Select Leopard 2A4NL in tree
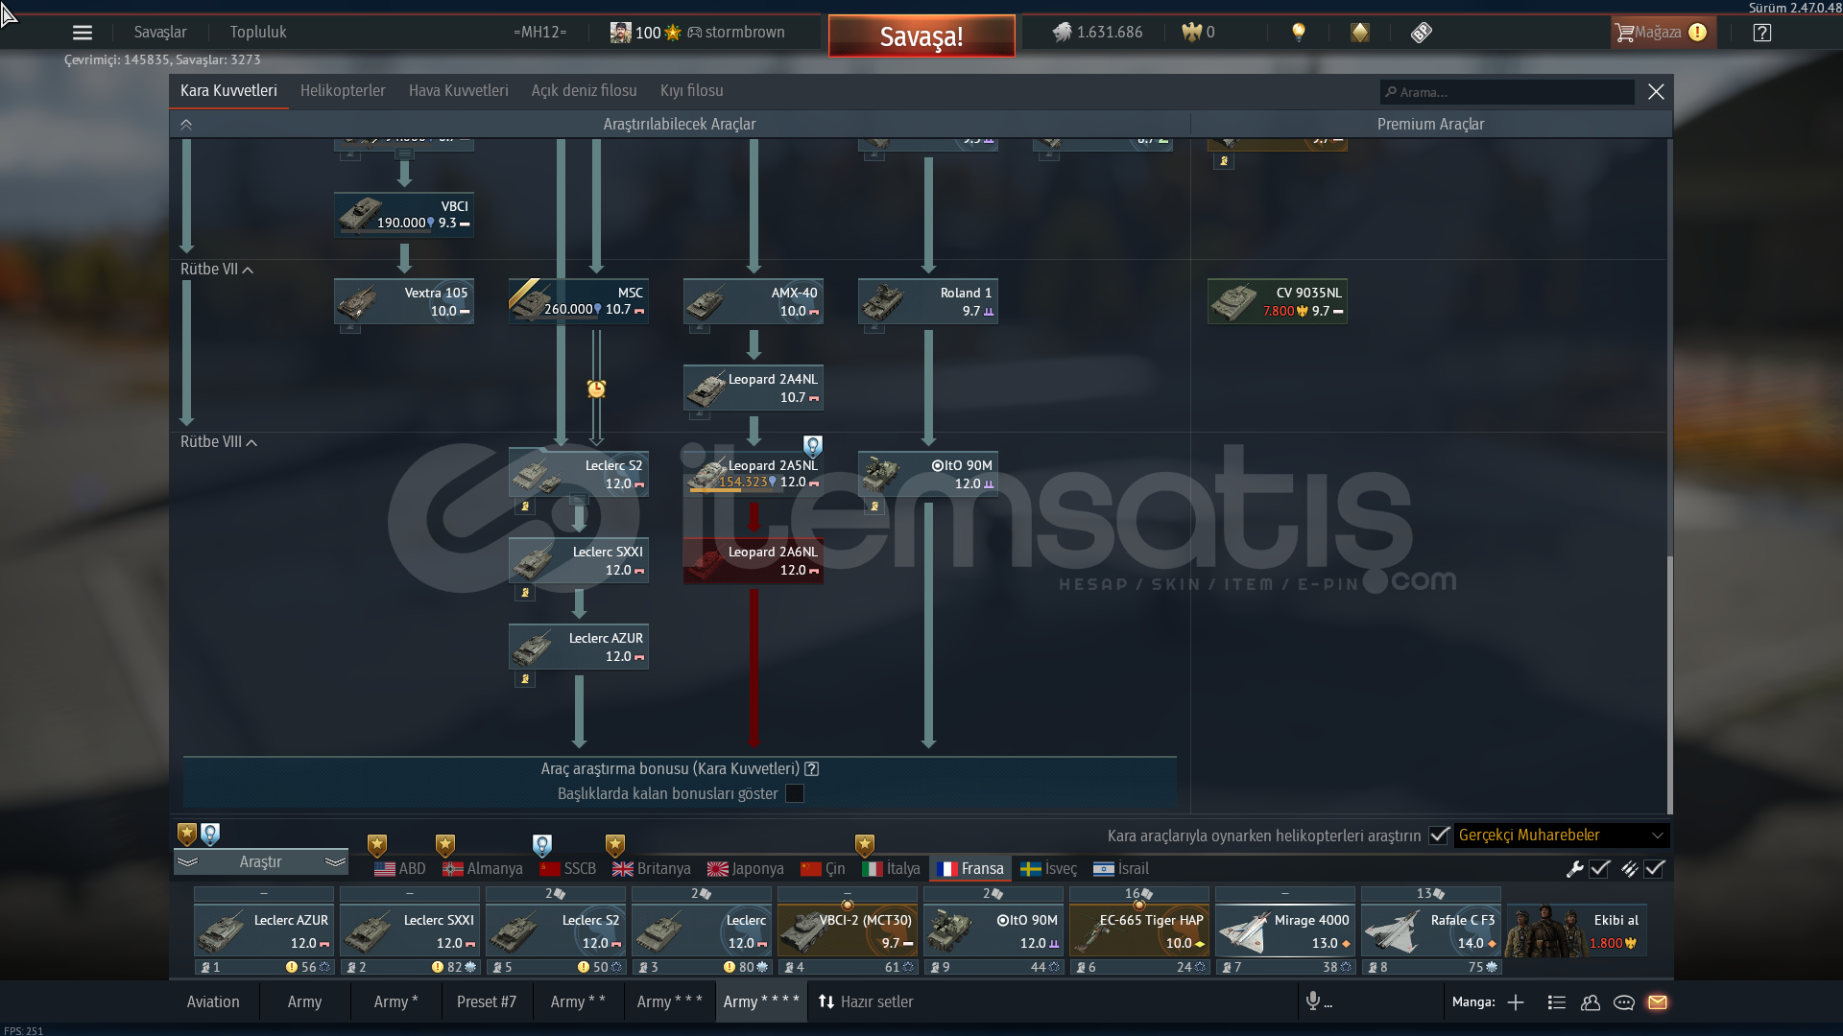Viewport: 1843px width, 1036px height. 754,388
